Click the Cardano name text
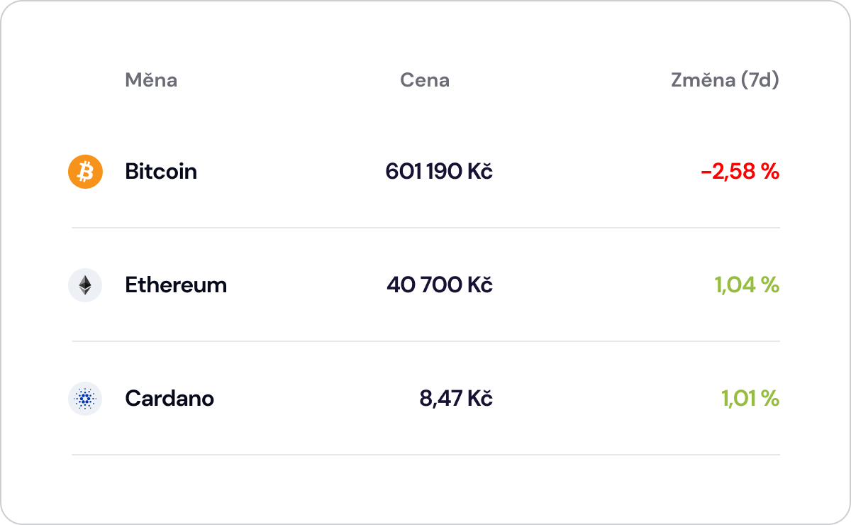Viewport: 851px width, 525px height. 169,399
